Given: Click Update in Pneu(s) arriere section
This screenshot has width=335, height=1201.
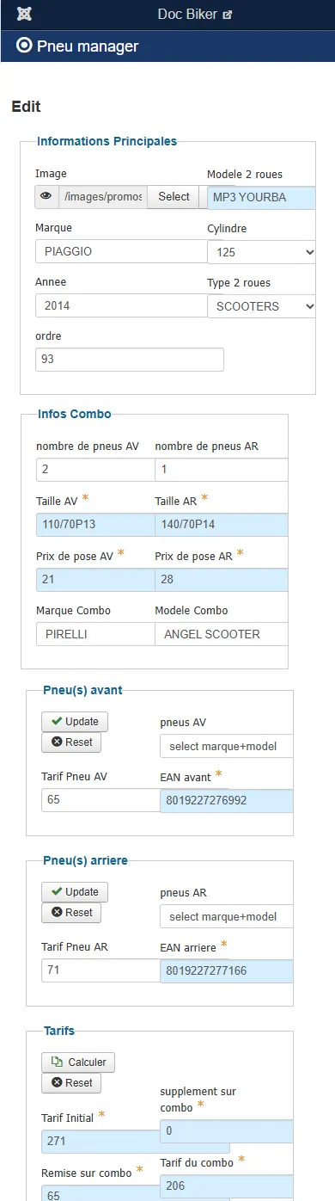Looking at the screenshot, I should click(x=75, y=891).
